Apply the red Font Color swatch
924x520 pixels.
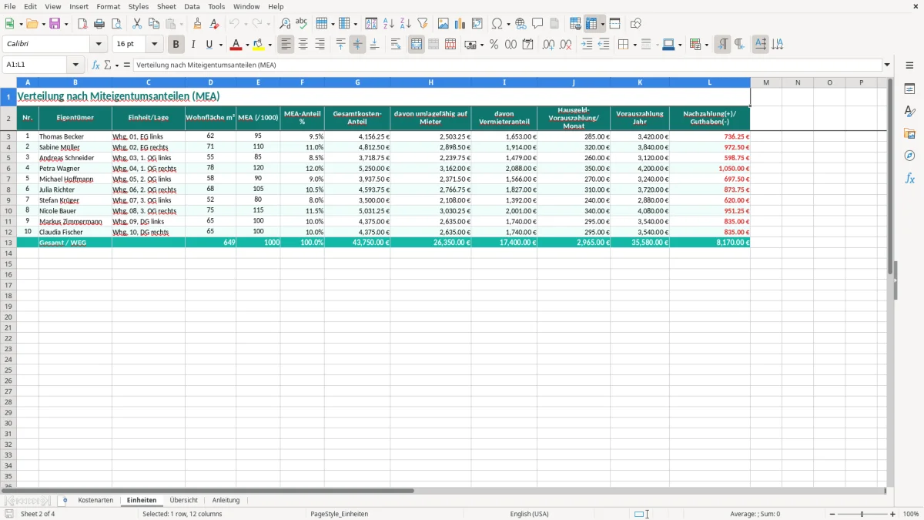[x=236, y=45]
